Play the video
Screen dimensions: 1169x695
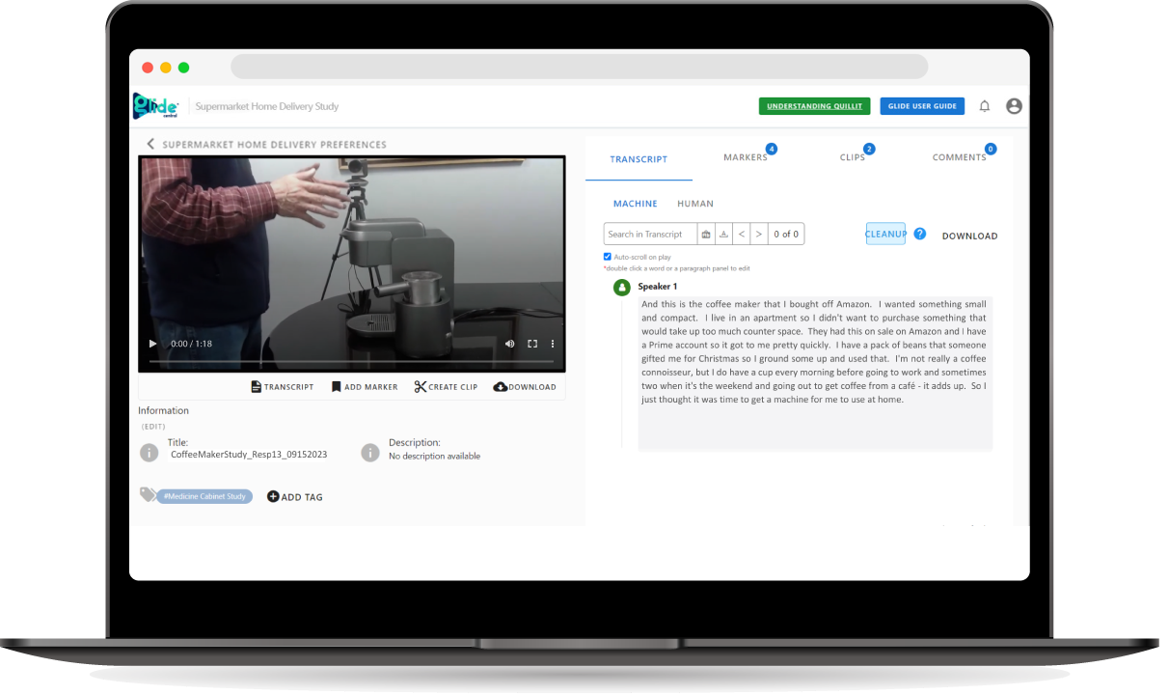152,344
